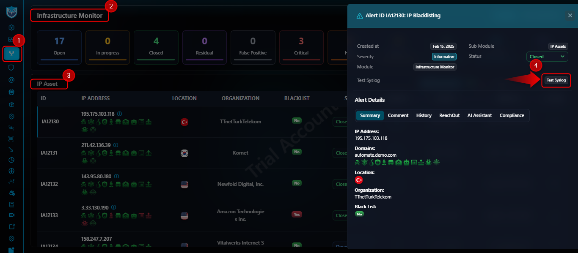
Task: Click the USA flag in row IA12132
Action: [x=184, y=184]
